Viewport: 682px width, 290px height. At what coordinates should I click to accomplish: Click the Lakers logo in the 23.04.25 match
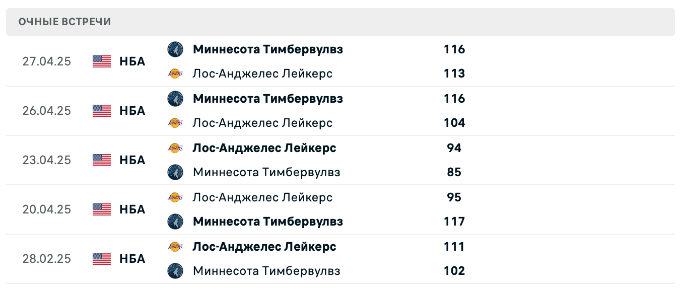tap(175, 148)
